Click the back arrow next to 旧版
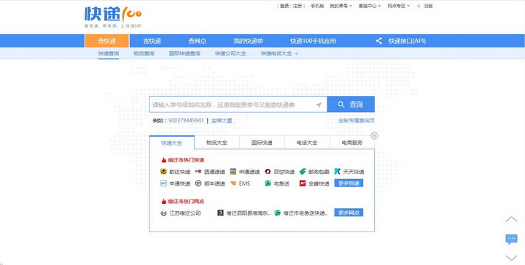 point(419,6)
